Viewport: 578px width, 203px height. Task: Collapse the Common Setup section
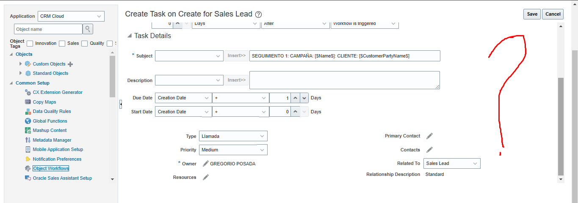pos(11,83)
